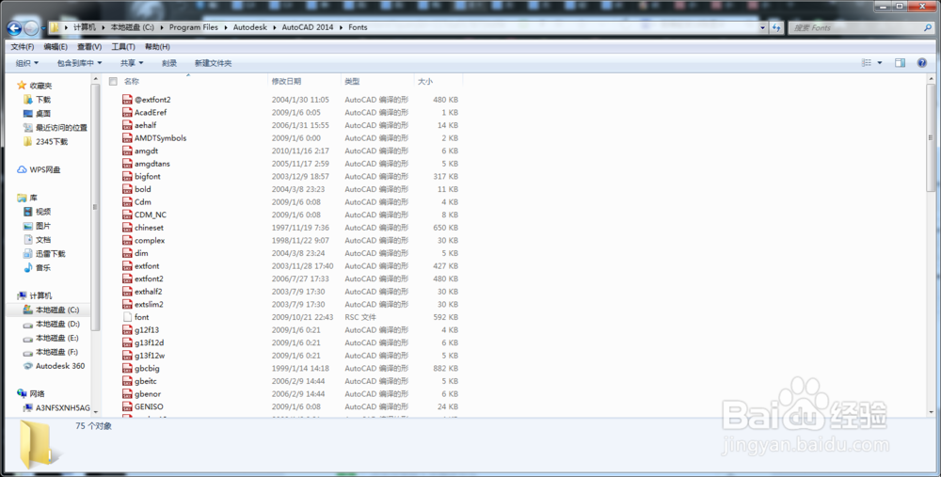The width and height of the screenshot is (941, 477).
Task: Click 计算机 in address path
Action: click(85, 27)
